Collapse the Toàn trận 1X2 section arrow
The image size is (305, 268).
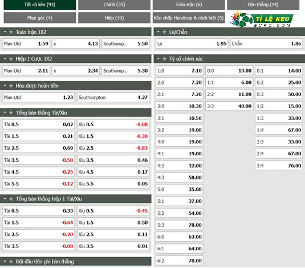(5, 32)
